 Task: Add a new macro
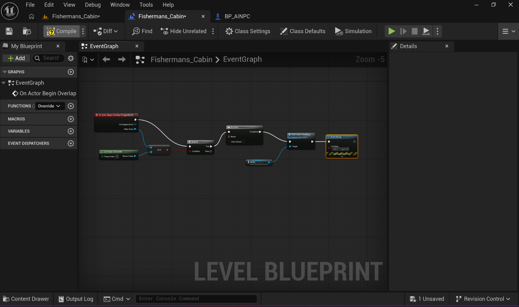(71, 119)
